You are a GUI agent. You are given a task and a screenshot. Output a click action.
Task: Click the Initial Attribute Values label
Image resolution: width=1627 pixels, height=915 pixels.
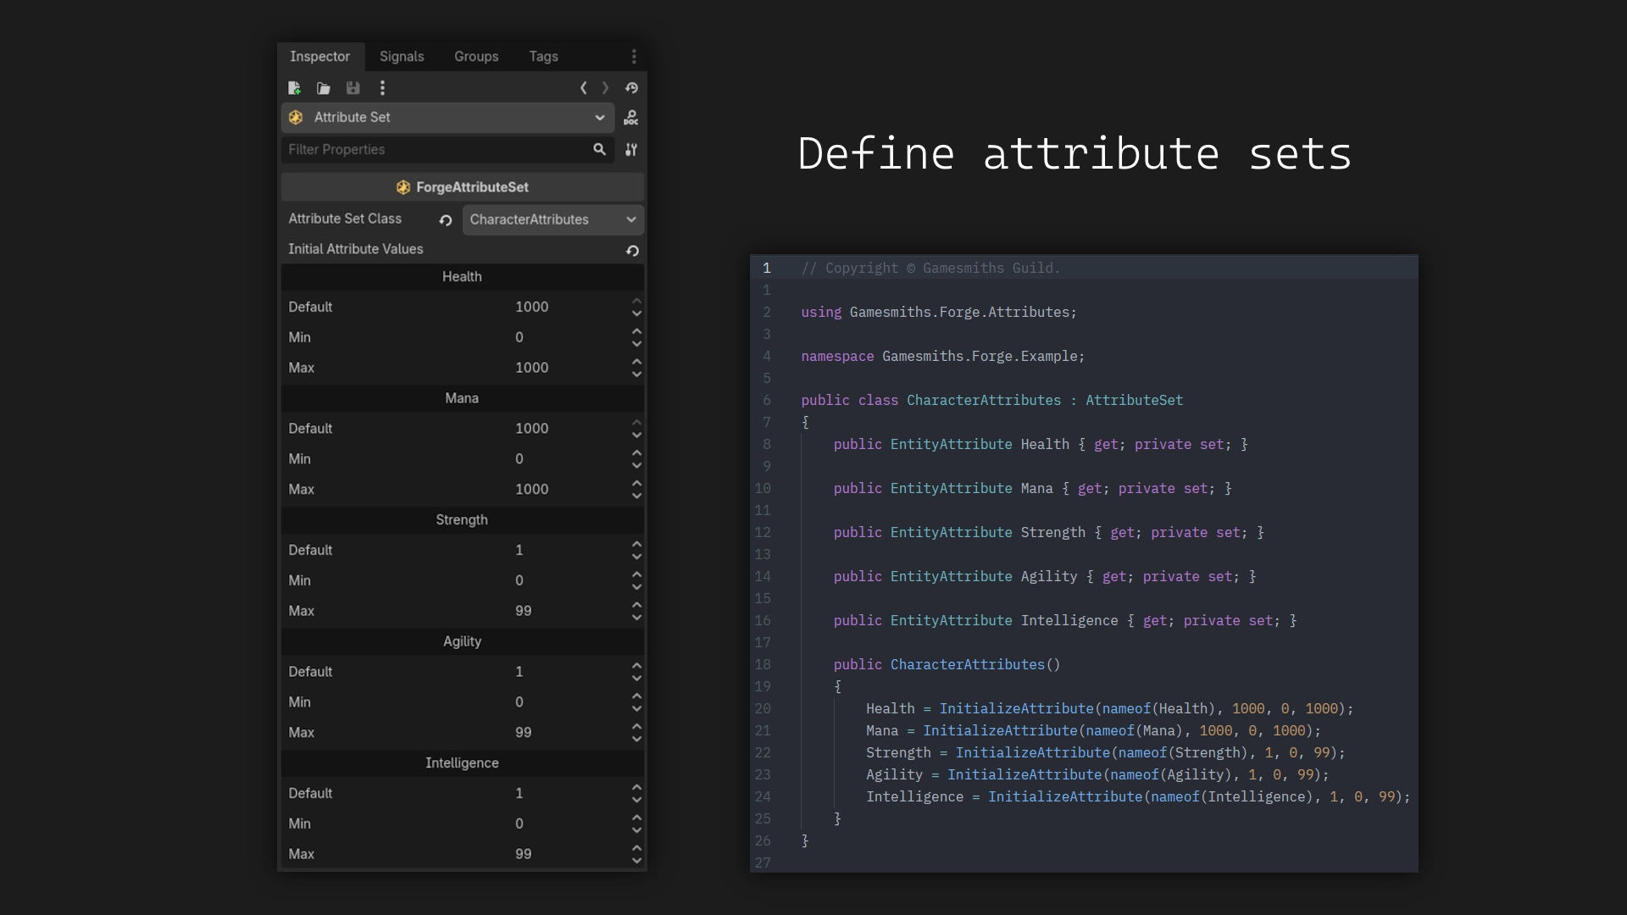pyautogui.click(x=355, y=249)
